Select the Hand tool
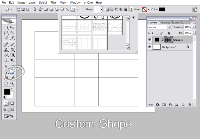 coord(6,83)
